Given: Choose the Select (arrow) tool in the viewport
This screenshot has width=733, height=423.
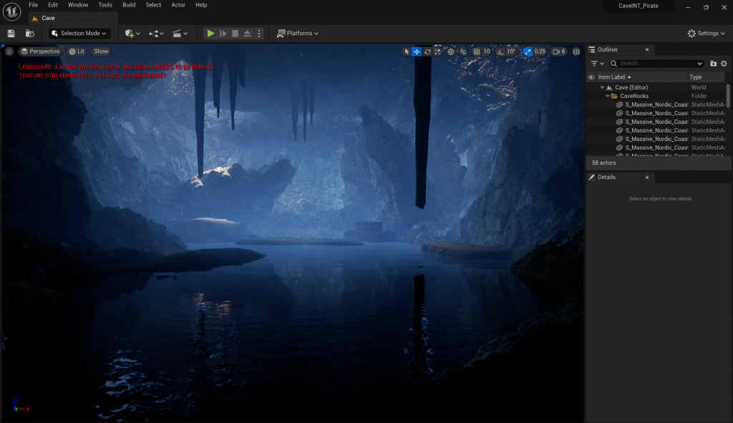Looking at the screenshot, I should (x=407, y=52).
